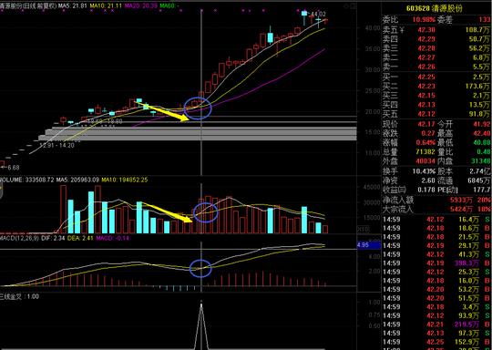Click the ¥ icon beside 卖五
Image resolution: width=492 pixels, height=350 pixels.
tap(403, 30)
